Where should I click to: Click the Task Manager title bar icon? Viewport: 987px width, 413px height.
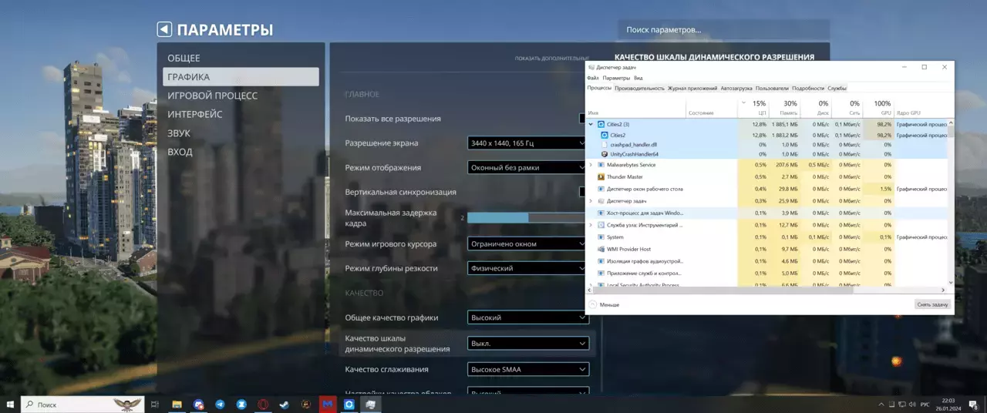click(x=591, y=67)
